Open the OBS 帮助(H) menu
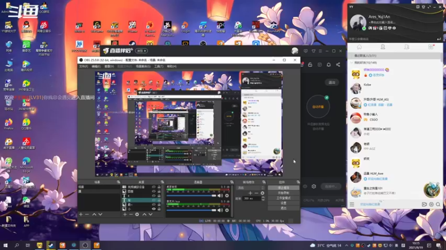The height and width of the screenshot is (250, 446). 172,66
